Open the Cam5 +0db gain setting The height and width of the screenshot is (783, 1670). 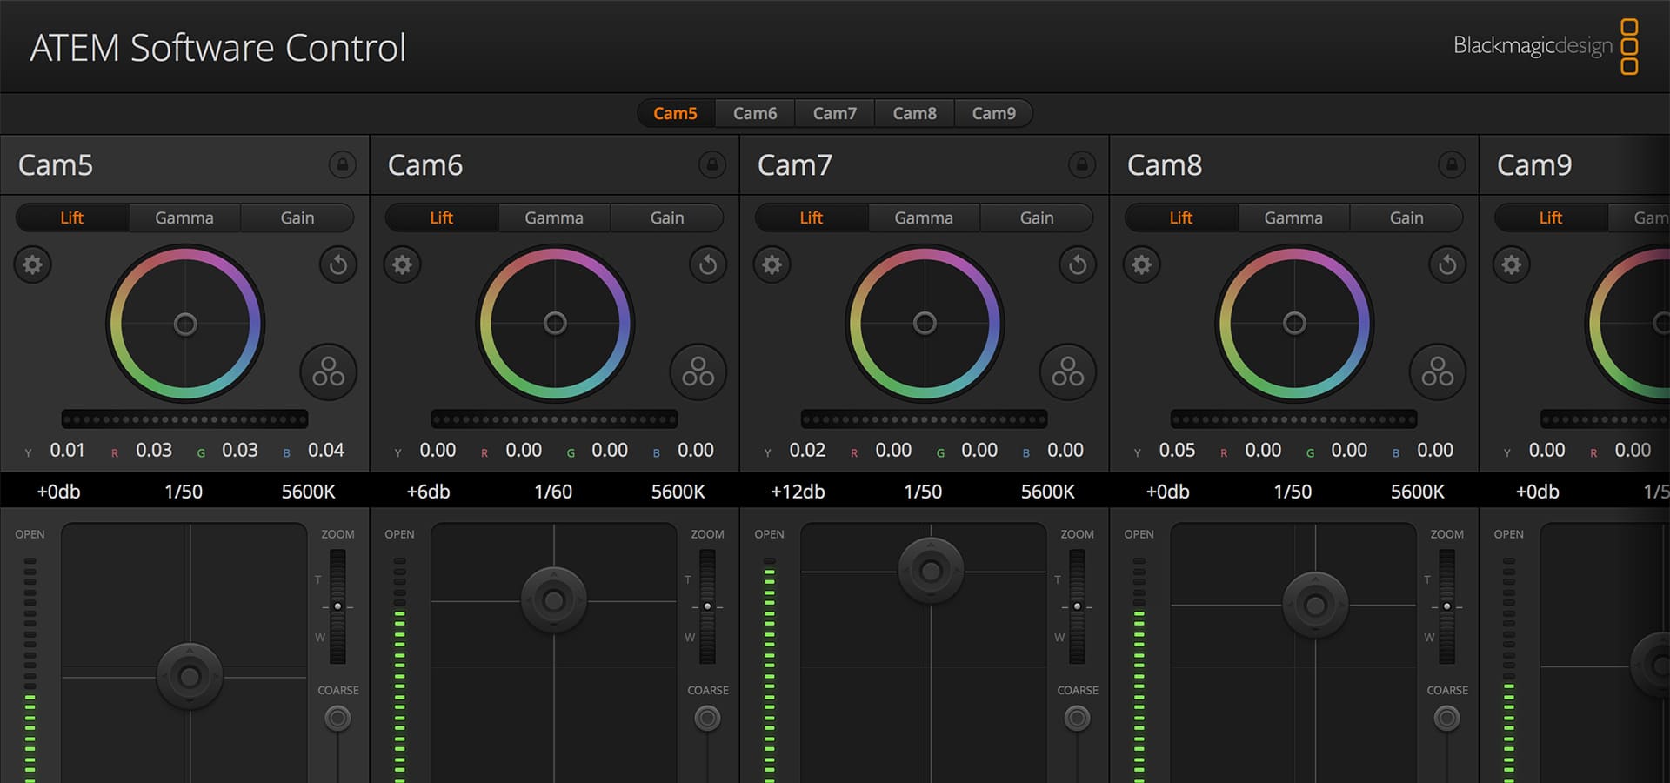58,492
